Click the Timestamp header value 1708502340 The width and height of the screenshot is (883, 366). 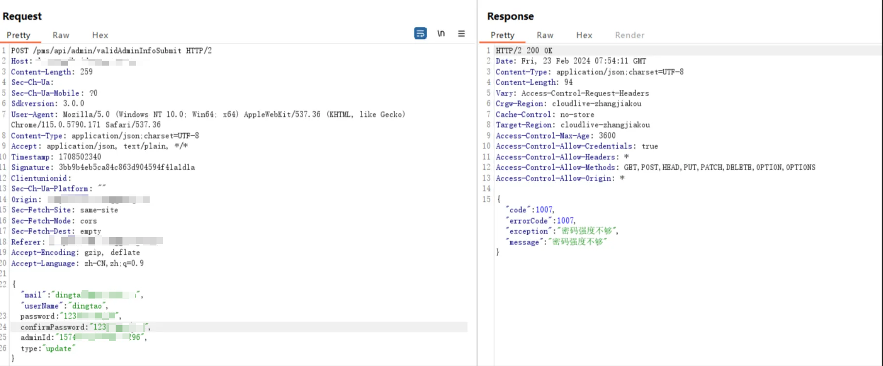pos(80,157)
